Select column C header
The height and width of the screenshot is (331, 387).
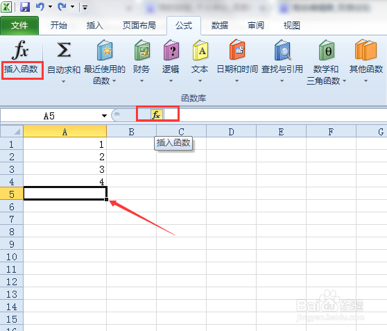182,131
